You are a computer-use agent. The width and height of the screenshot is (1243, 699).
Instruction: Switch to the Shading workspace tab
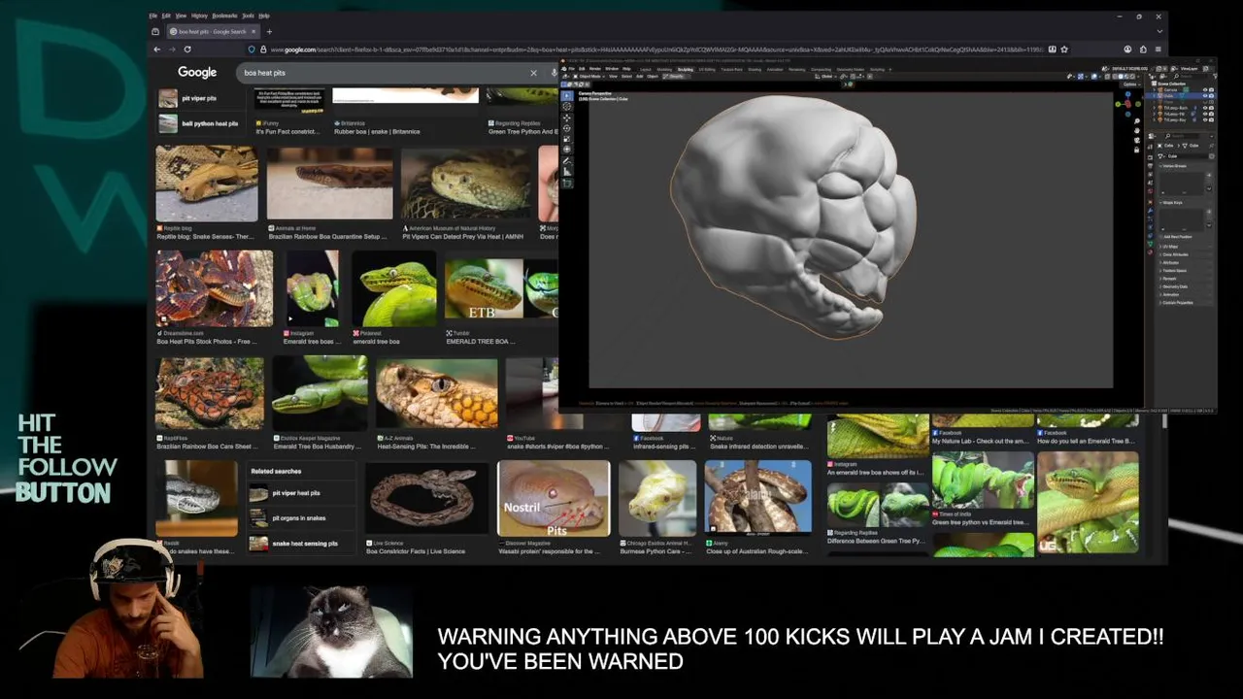point(755,69)
